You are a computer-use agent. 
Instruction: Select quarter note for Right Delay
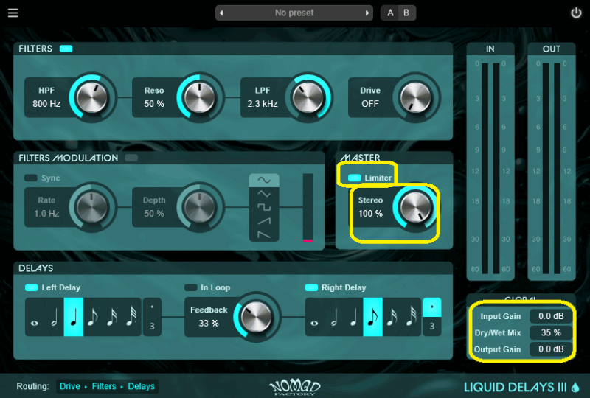pos(353,317)
